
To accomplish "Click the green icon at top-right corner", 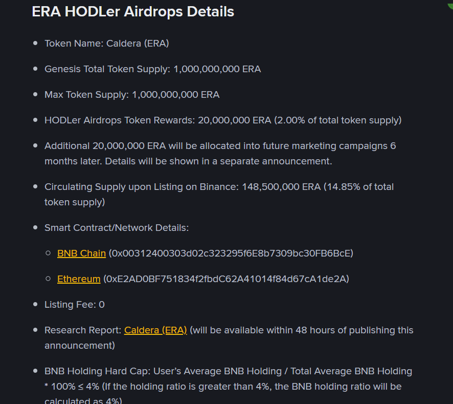I will click(x=450, y=4).
